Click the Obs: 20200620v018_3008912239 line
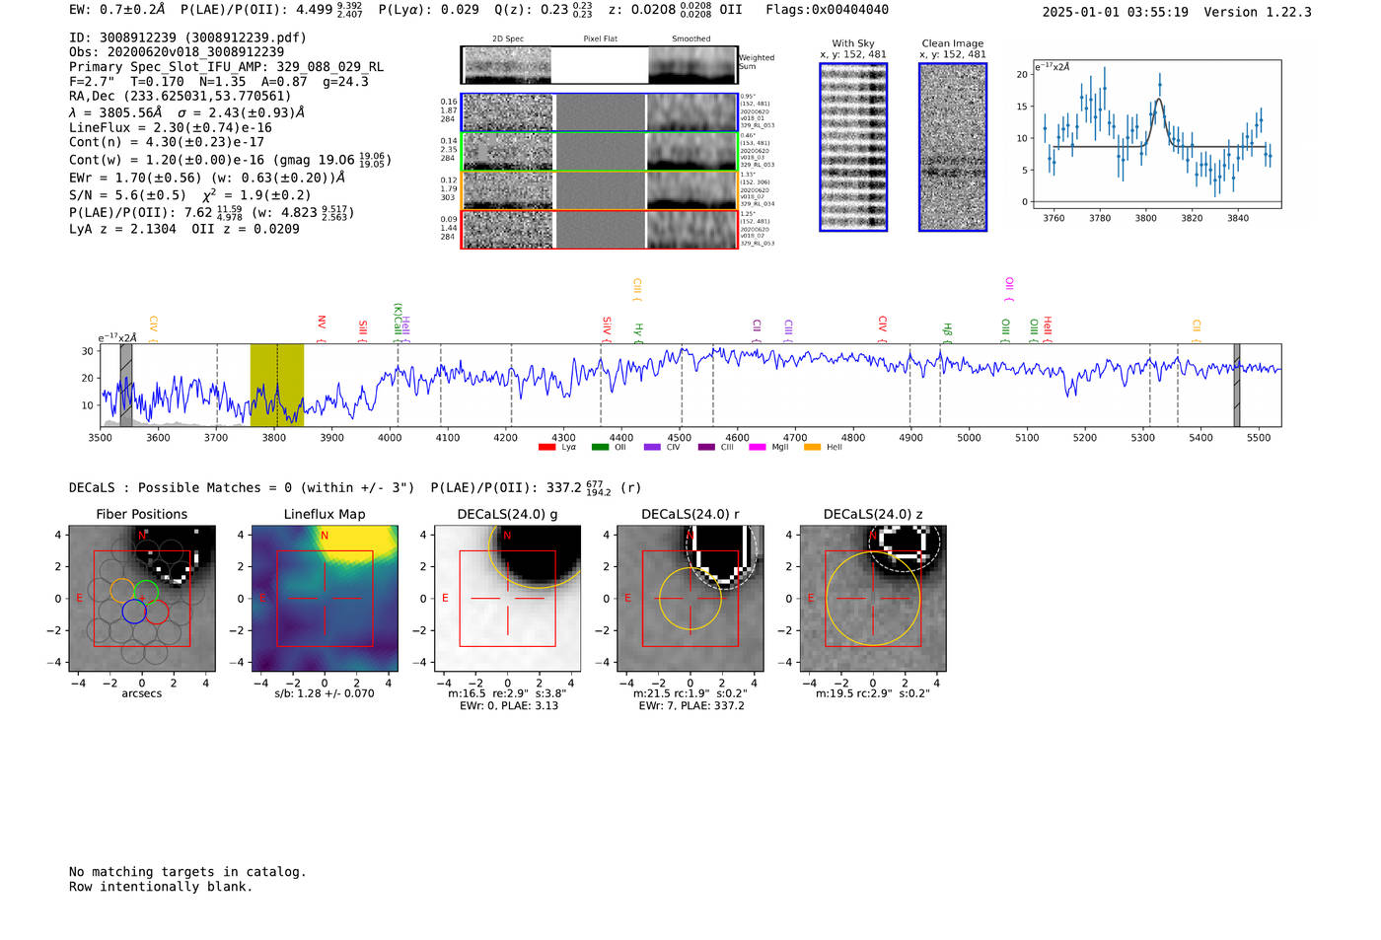The image size is (1381, 940). (177, 52)
